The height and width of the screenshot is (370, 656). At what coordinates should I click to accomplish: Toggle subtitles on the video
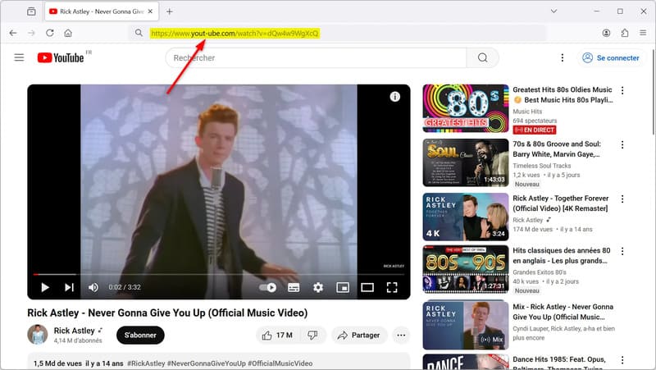click(x=294, y=287)
